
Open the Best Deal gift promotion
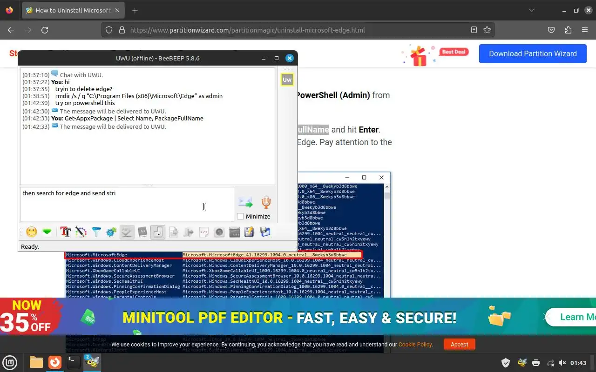435,55
